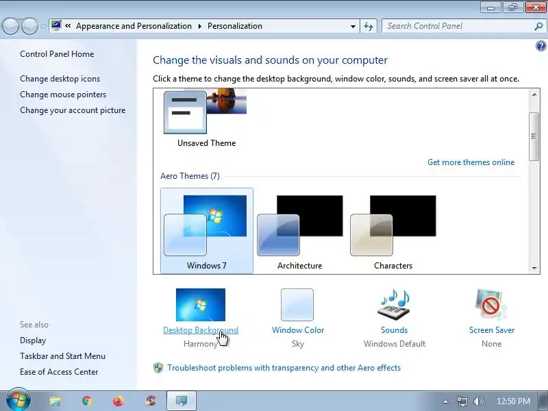
Task: Open the Screen Saver disabled icon
Action: [491, 304]
